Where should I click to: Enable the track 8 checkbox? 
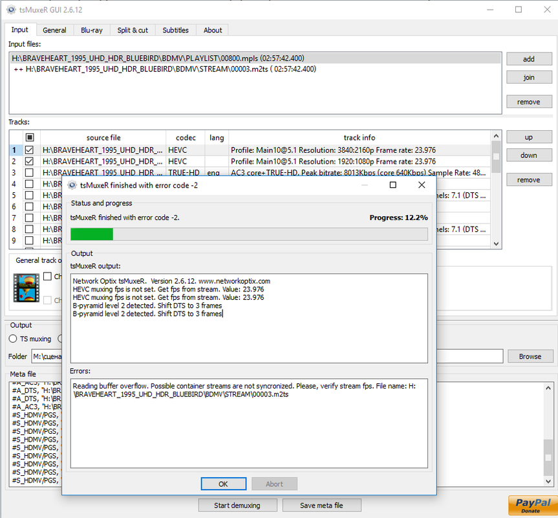[29, 229]
